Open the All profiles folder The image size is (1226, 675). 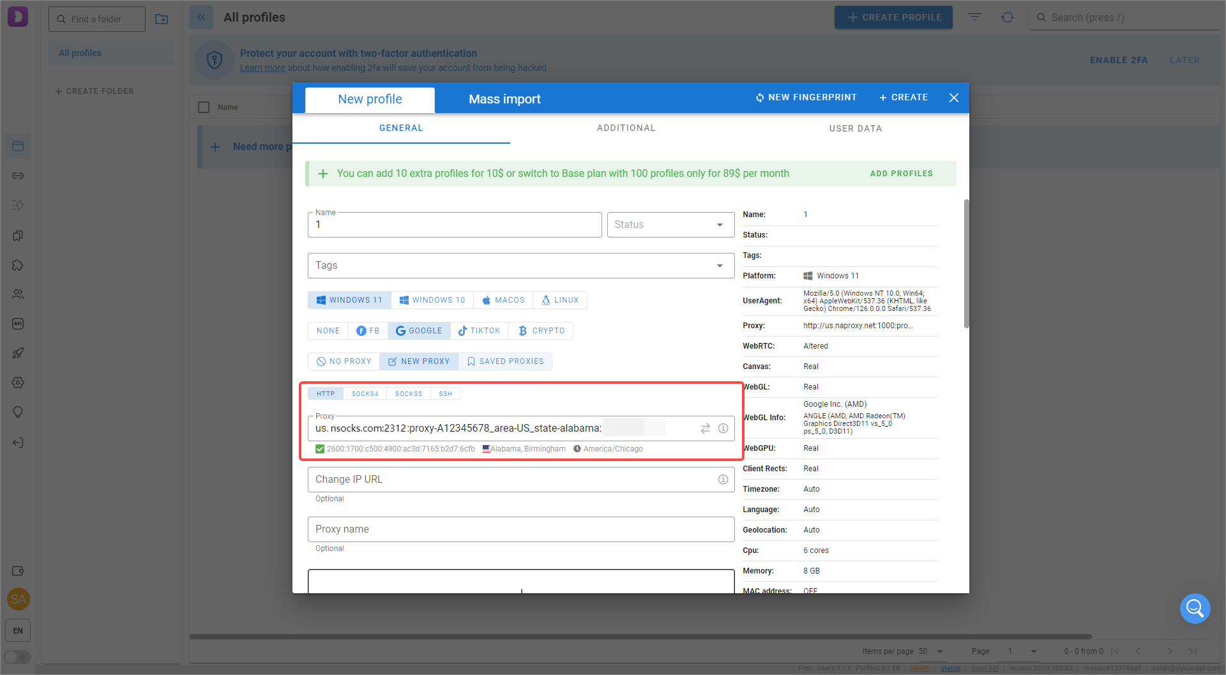tap(111, 54)
